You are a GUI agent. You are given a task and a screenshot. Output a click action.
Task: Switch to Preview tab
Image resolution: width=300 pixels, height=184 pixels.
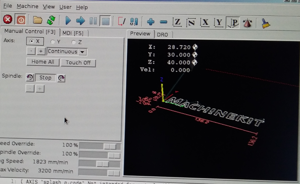tap(140, 34)
